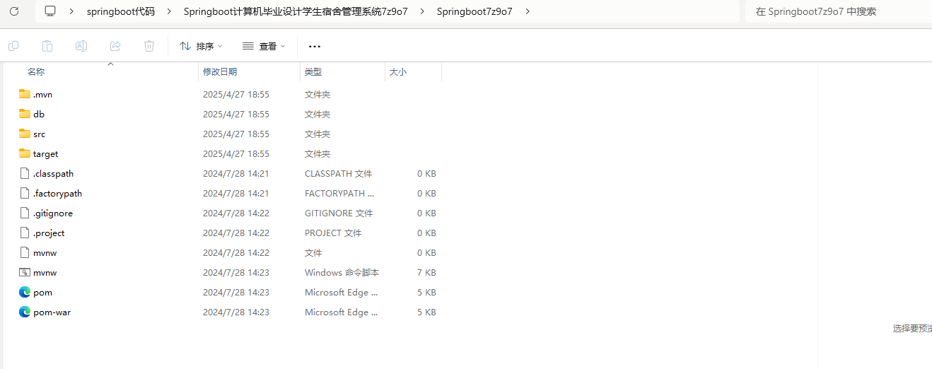The image size is (932, 369).
Task: Click the 5 KB size of pom-war
Action: 426,312
